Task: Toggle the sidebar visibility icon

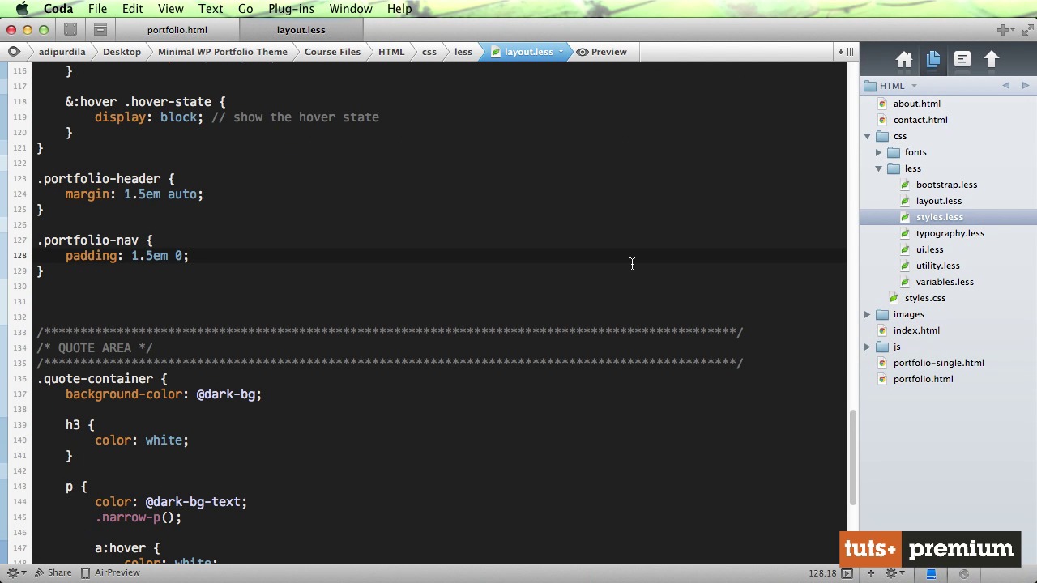Action: pyautogui.click(x=931, y=573)
